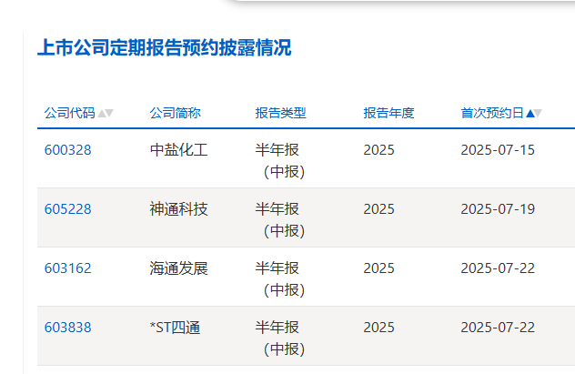575x374 pixels.
Task: Open company code 605228 link
Action: pyautogui.click(x=68, y=209)
